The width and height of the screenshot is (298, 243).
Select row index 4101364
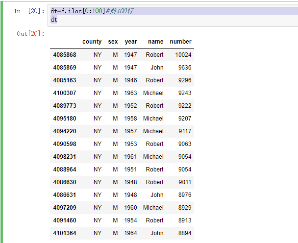pos(65,233)
